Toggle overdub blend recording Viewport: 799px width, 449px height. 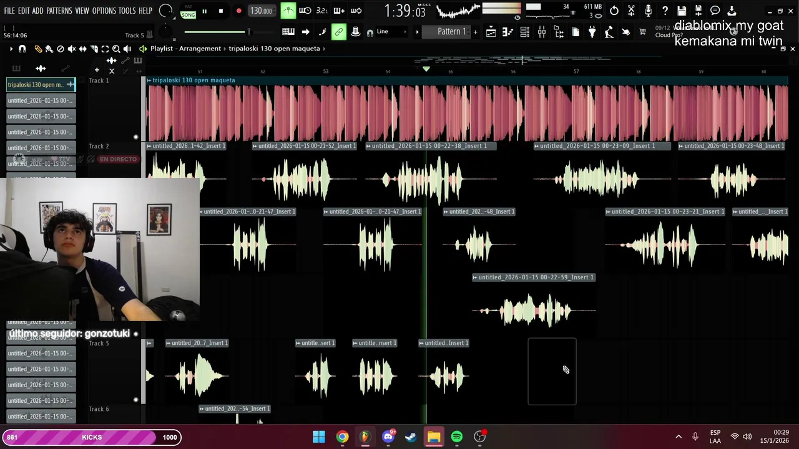[x=339, y=11]
